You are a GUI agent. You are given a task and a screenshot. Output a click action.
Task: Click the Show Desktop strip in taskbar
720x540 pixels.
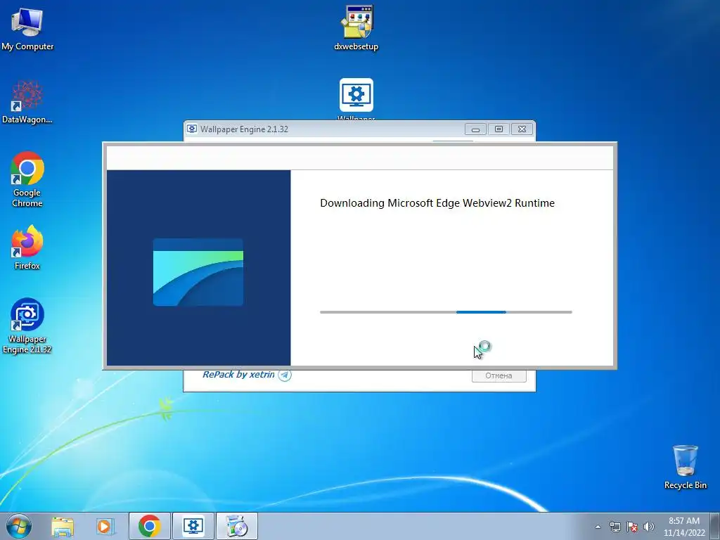(715, 526)
